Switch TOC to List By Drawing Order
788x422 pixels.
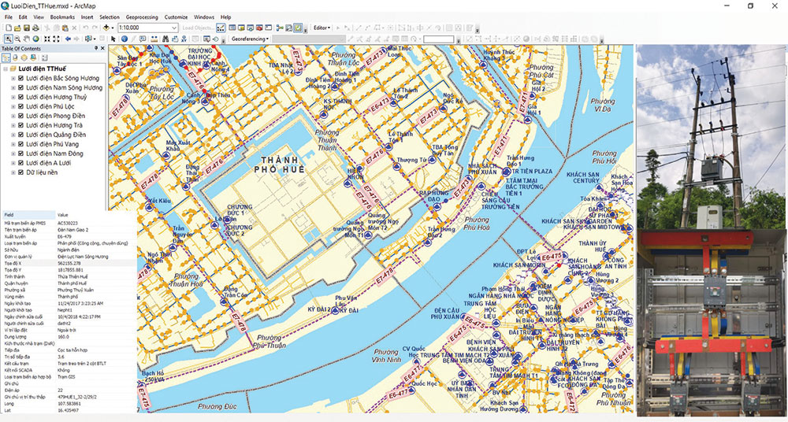[6, 57]
